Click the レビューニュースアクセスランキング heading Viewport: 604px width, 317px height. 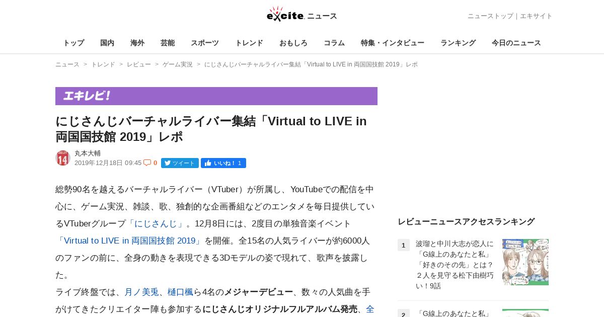click(x=466, y=221)
